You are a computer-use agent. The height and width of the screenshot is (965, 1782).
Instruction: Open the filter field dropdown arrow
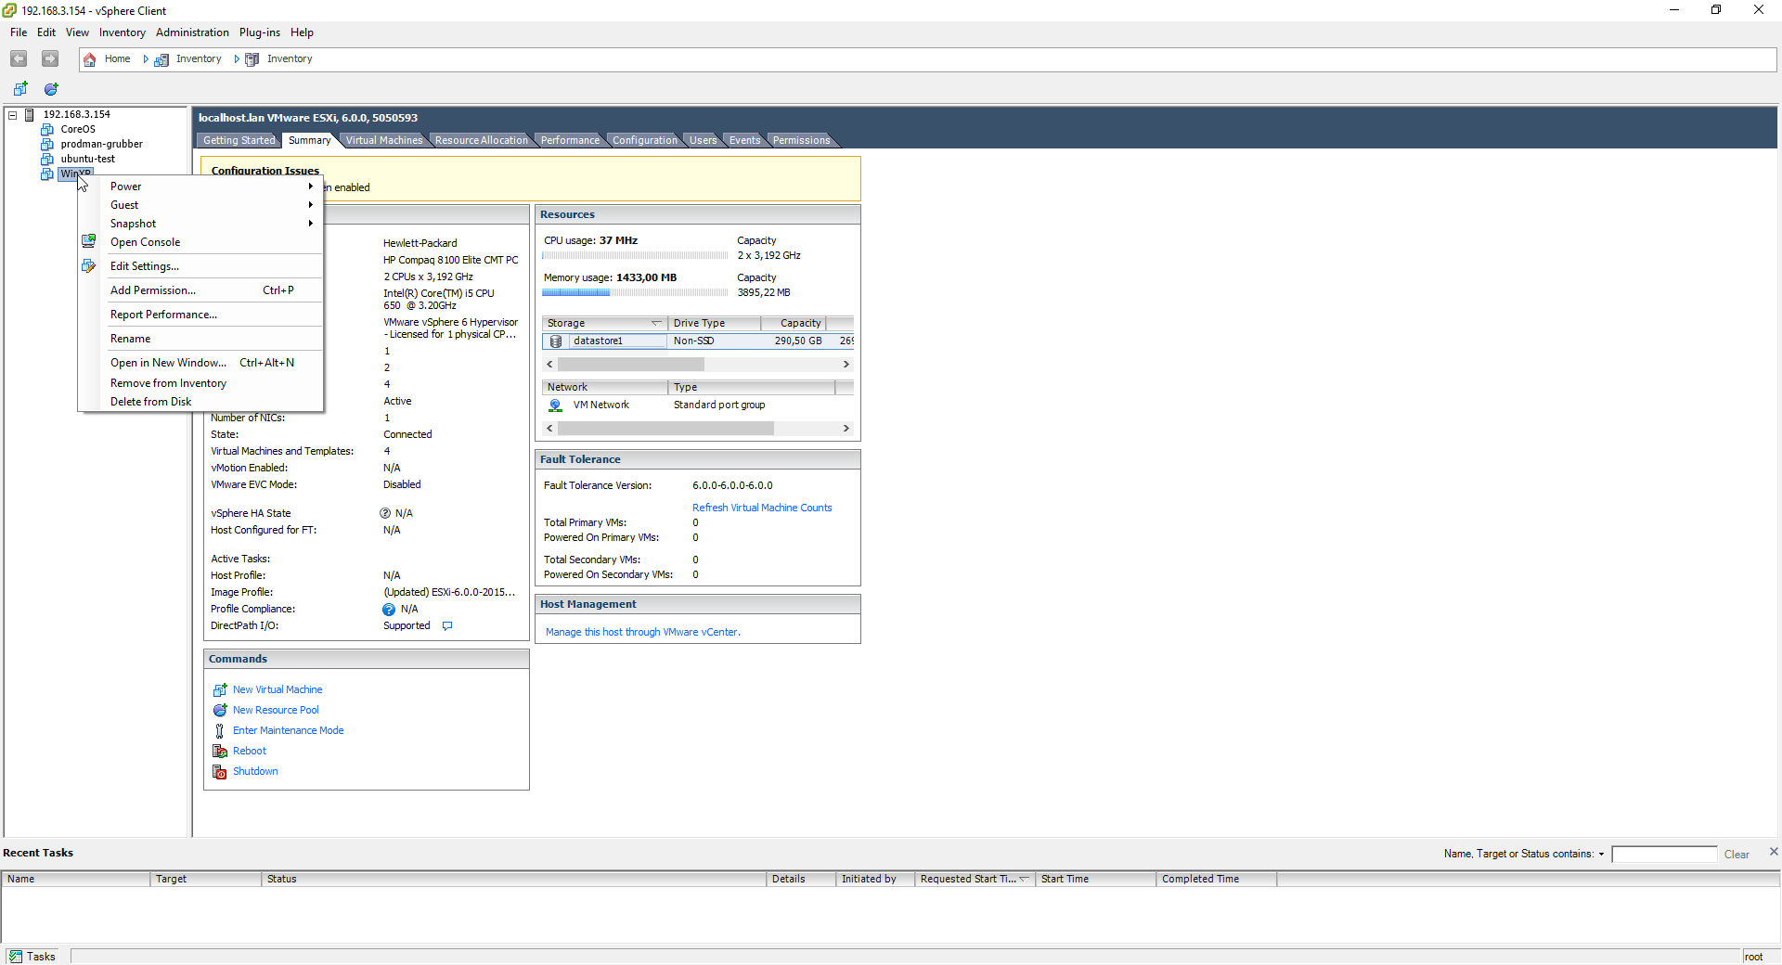coord(1602,855)
